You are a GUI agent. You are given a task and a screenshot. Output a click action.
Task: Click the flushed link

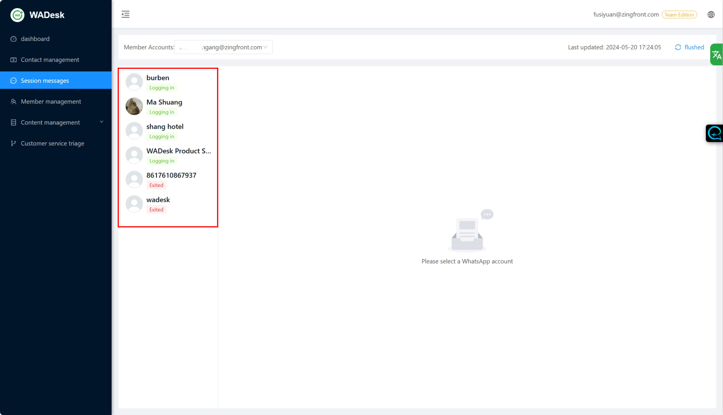click(694, 47)
